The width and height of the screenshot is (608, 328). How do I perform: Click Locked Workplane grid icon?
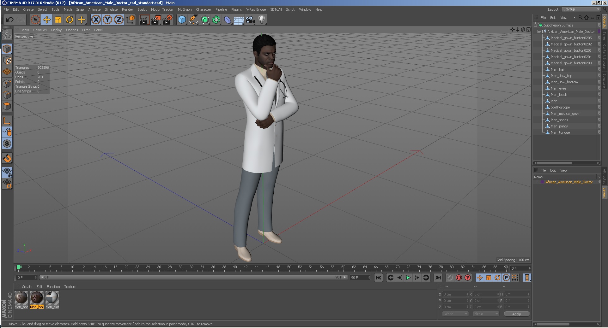pos(7,172)
